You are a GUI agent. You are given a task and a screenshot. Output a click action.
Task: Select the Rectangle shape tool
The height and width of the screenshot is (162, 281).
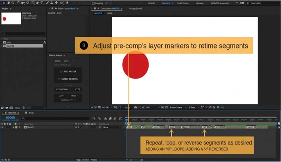(33, 3)
